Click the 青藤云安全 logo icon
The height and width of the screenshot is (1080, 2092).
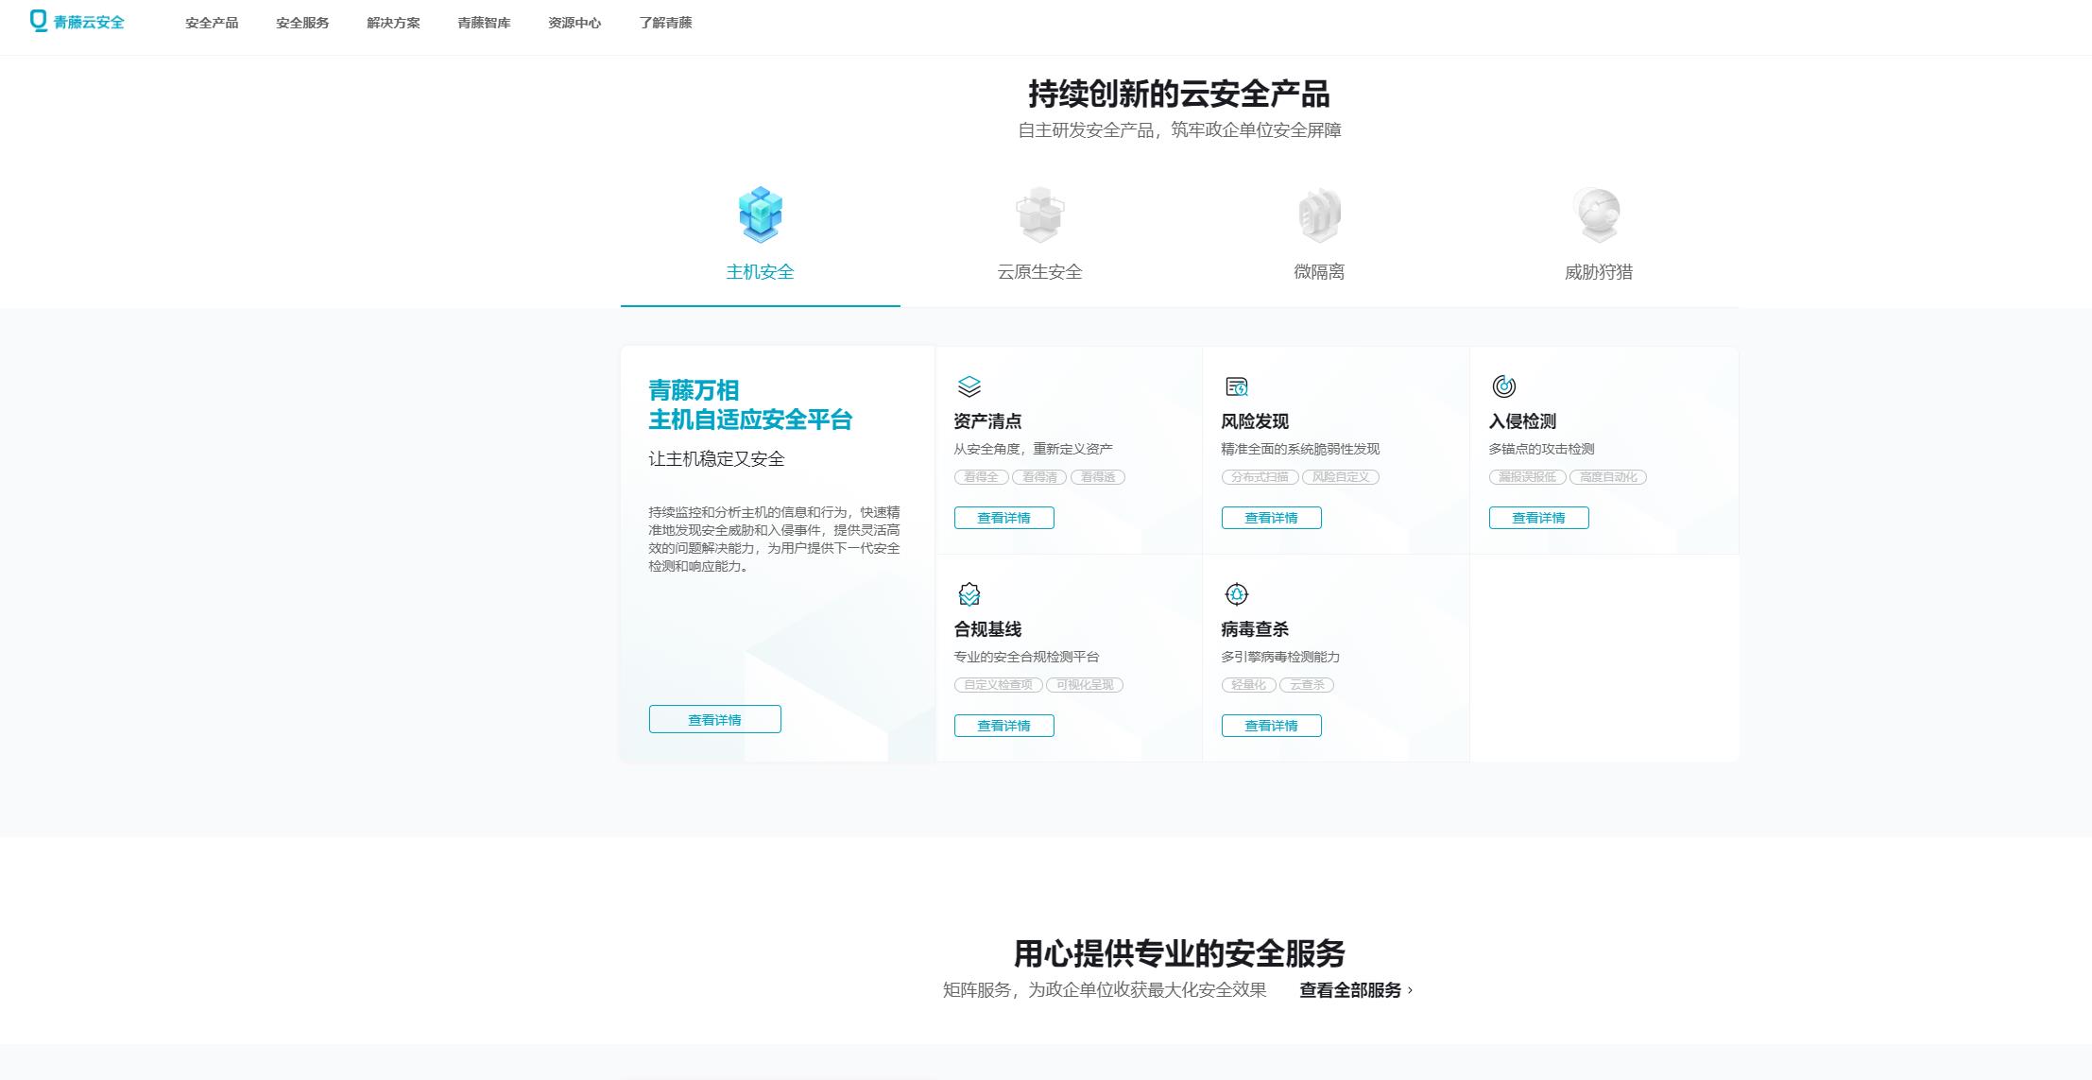pyautogui.click(x=39, y=21)
